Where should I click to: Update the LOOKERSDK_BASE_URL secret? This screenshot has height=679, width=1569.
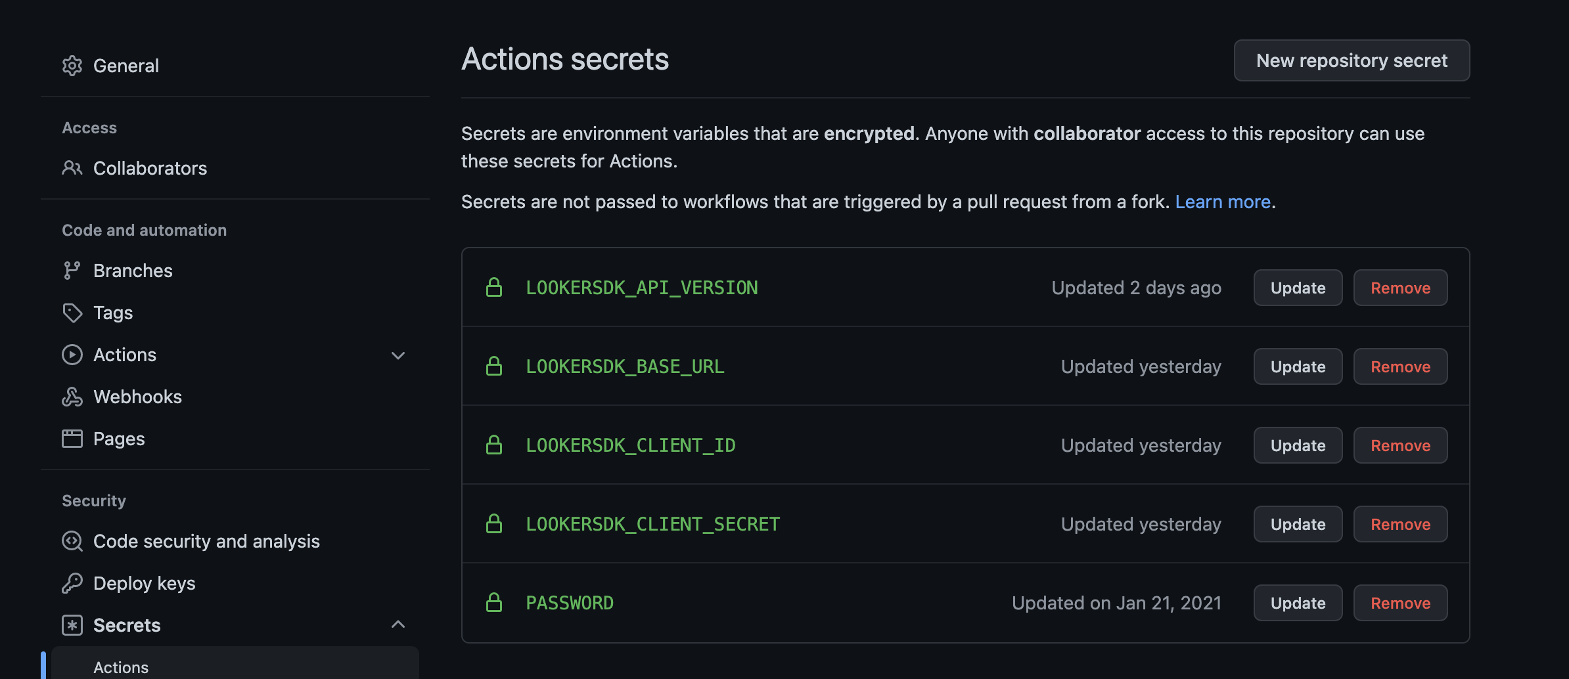[1298, 366]
